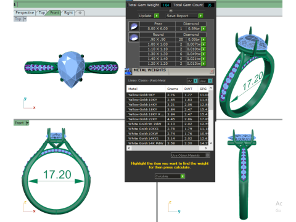Switch to the Top viewport tab
The width and height of the screenshot is (296, 222).
point(42,13)
